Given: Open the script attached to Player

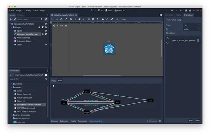Looking at the screenshot, I should (x=42, y=27).
